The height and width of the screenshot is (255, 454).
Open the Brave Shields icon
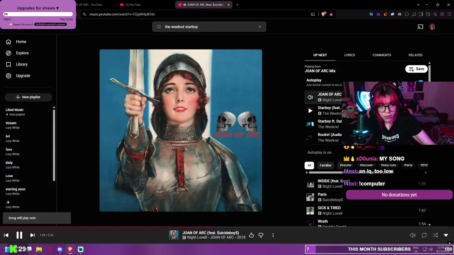[x=323, y=14]
